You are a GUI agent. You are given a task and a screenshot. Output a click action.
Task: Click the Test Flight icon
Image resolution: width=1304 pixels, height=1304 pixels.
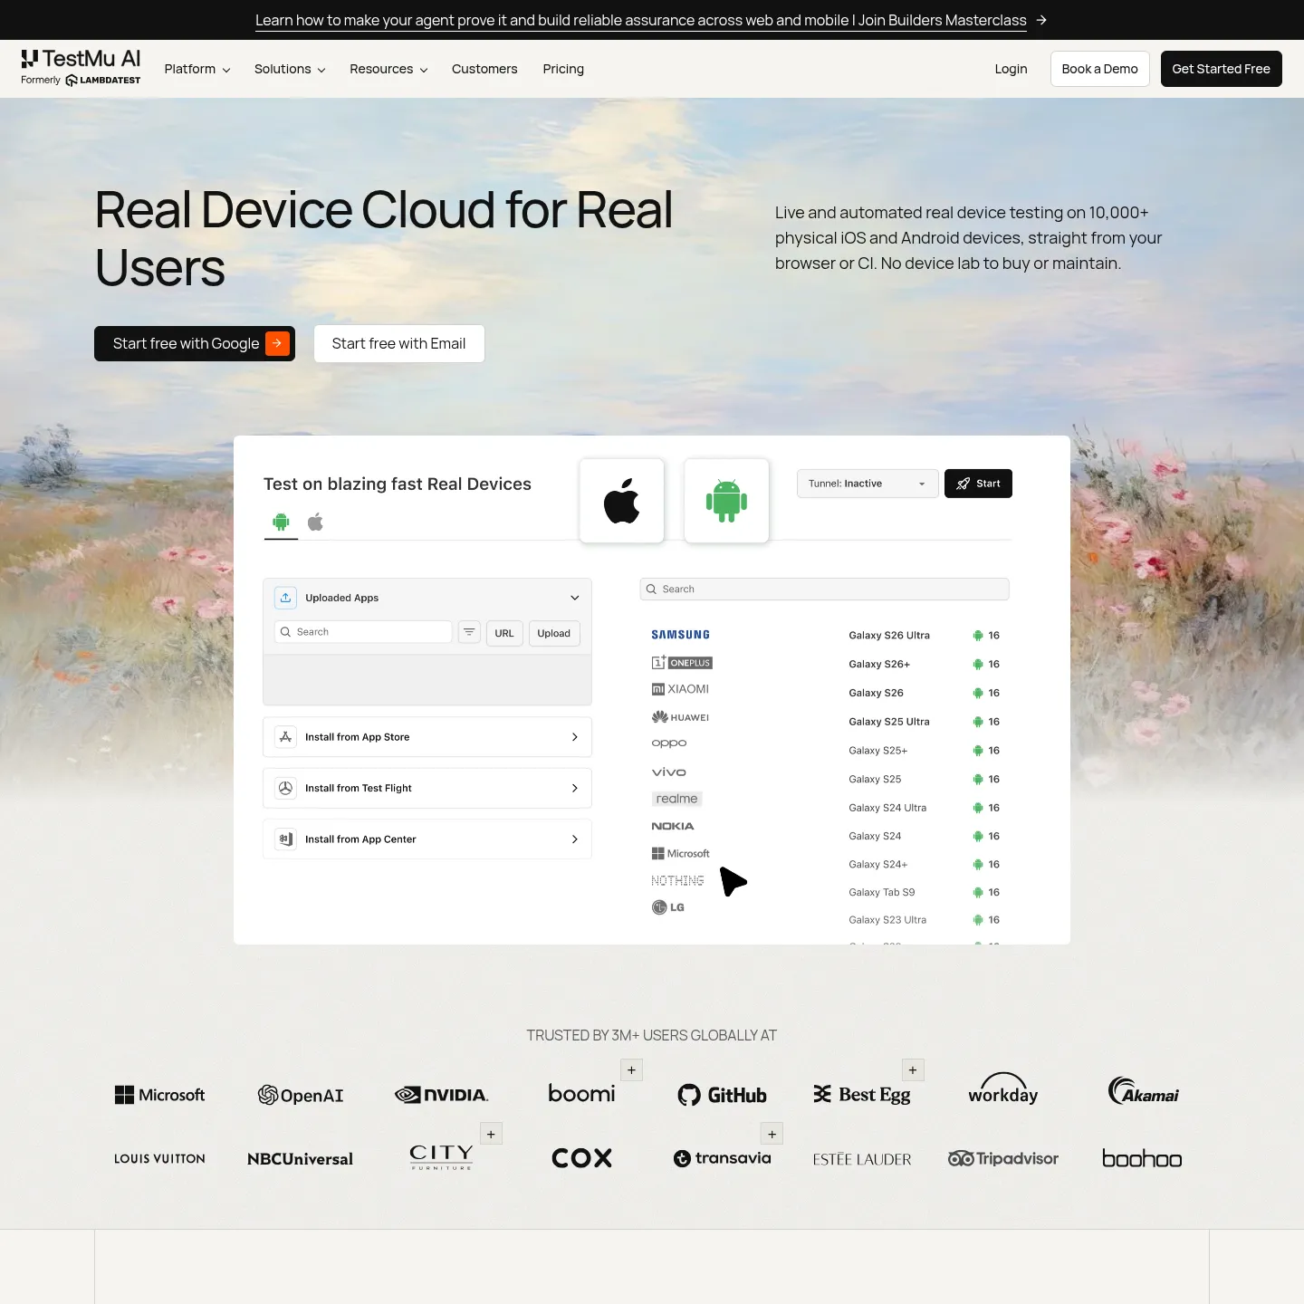coord(285,788)
